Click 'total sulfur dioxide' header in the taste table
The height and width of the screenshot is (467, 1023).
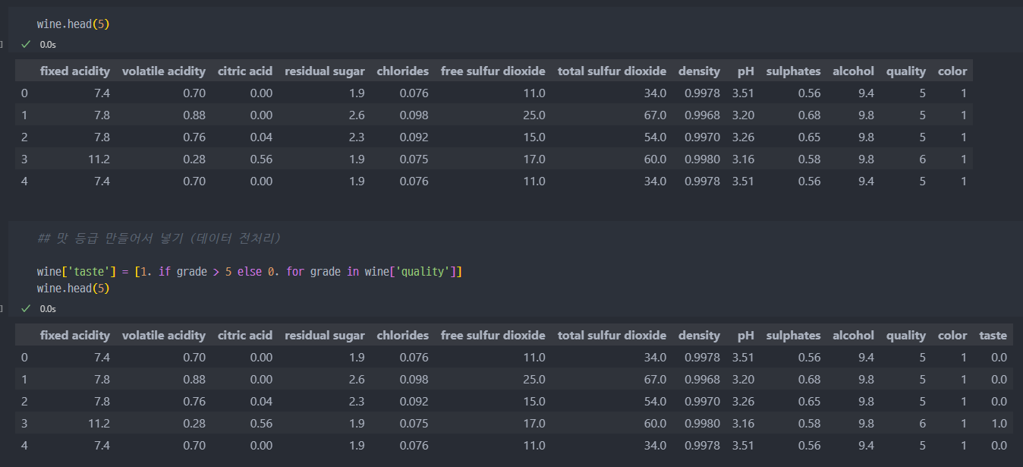tap(612, 336)
